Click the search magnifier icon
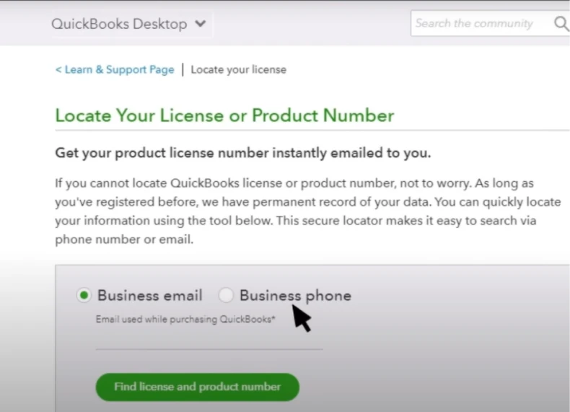Image resolution: width=570 pixels, height=412 pixels. 561,24
